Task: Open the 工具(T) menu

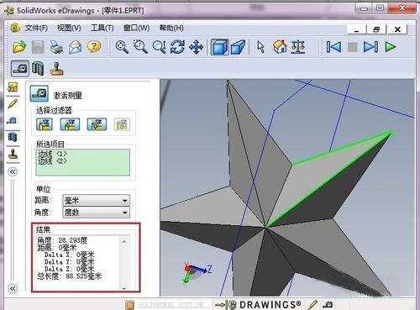Action: 102,28
